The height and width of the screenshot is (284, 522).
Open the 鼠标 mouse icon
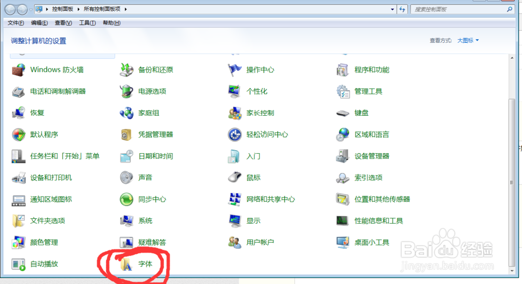(235, 177)
